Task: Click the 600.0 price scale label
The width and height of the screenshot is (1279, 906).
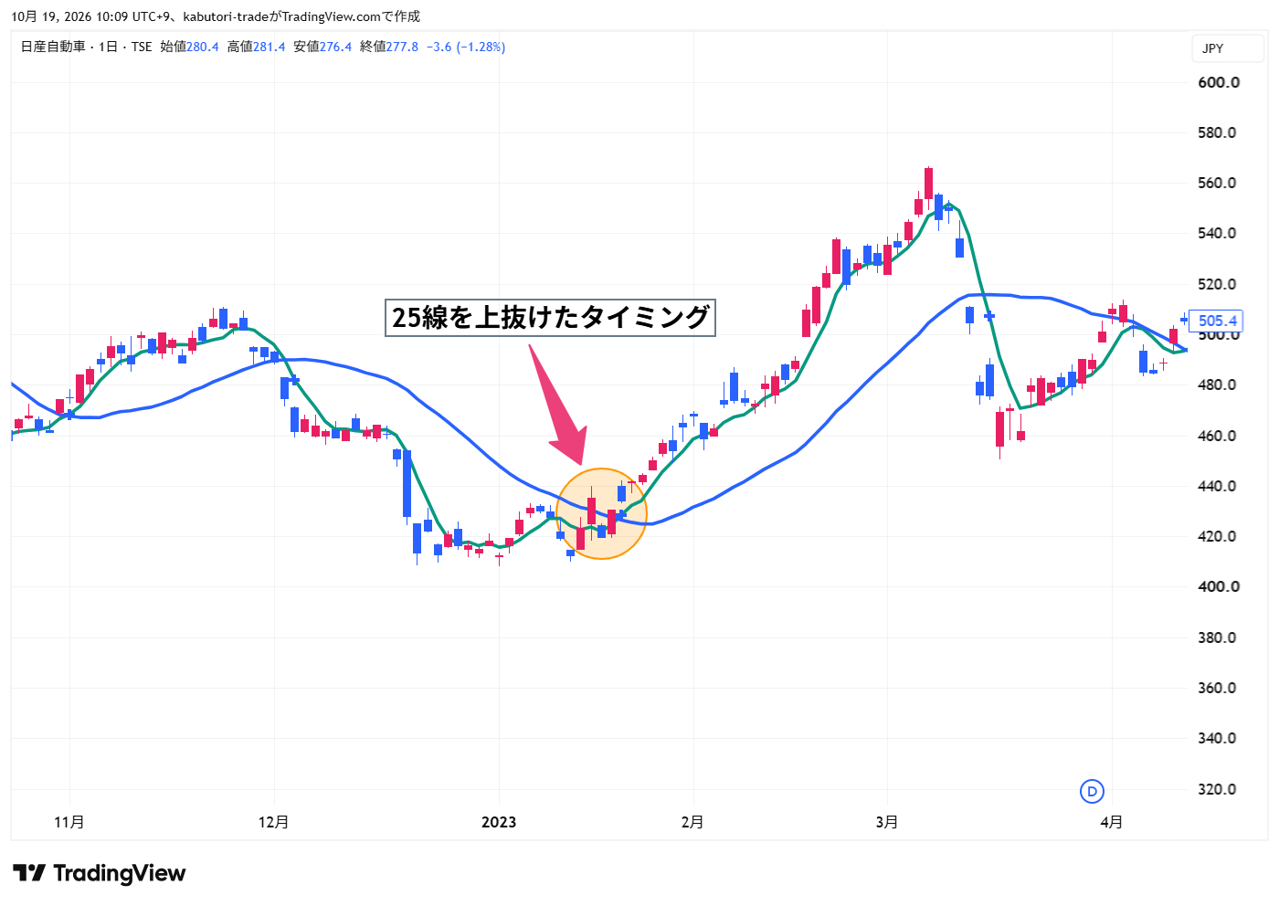Action: 1219,82
